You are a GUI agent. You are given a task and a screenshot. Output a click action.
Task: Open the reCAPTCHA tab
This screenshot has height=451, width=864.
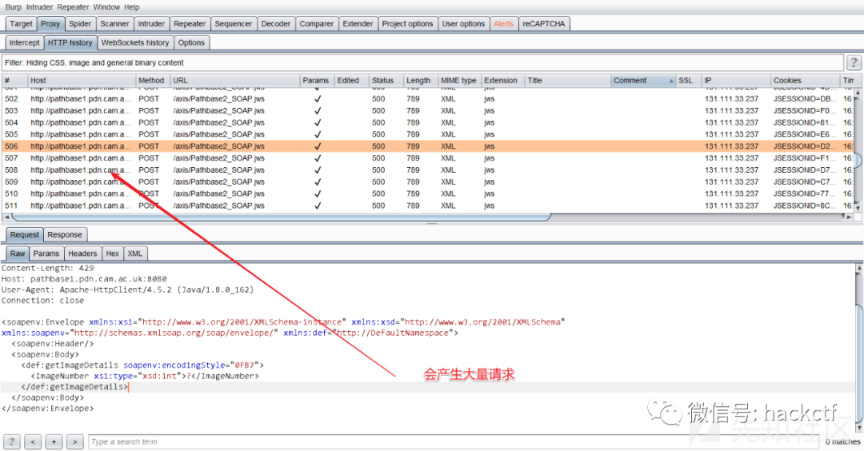point(543,24)
